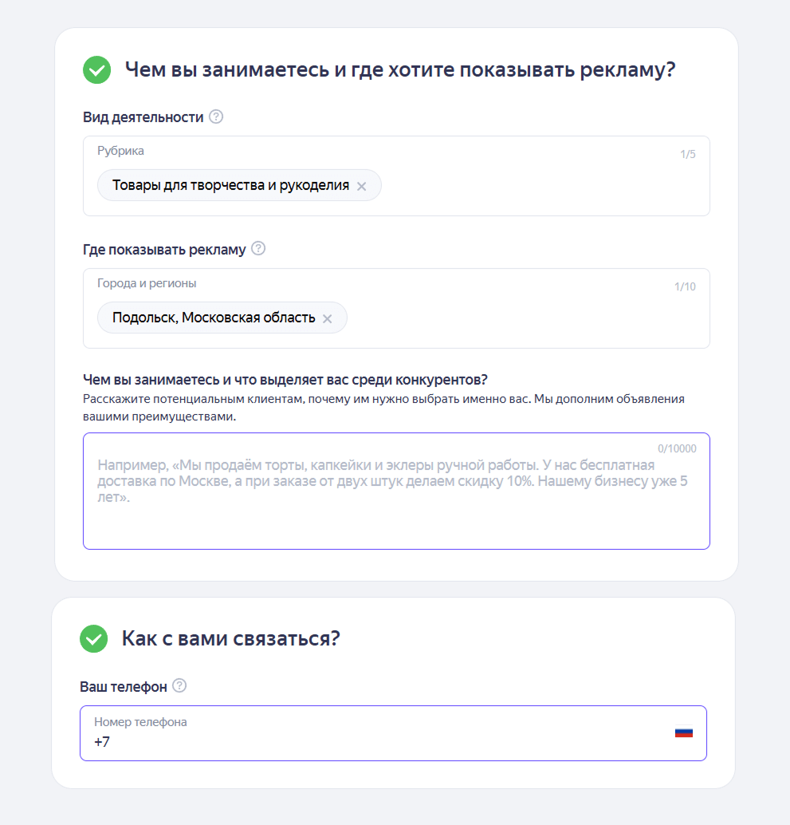
Task: Select the "Подольск, Московская область" chip label
Action: tap(214, 318)
